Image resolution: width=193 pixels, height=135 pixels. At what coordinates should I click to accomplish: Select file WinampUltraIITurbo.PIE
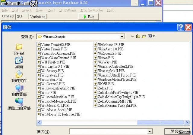(x=117, y=75)
